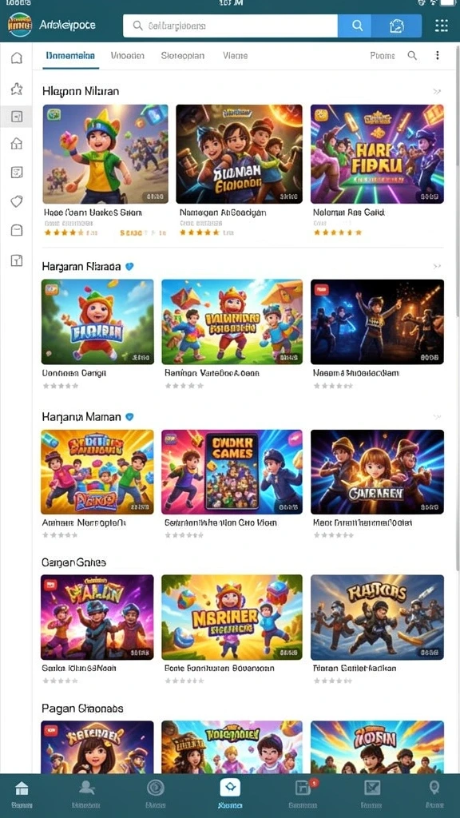Open the red cat mascot game thumbnail
Image resolution: width=460 pixels, height=818 pixels.
tap(97, 322)
